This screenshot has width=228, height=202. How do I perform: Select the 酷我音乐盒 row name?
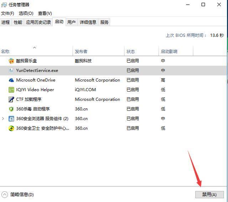click(x=26, y=61)
